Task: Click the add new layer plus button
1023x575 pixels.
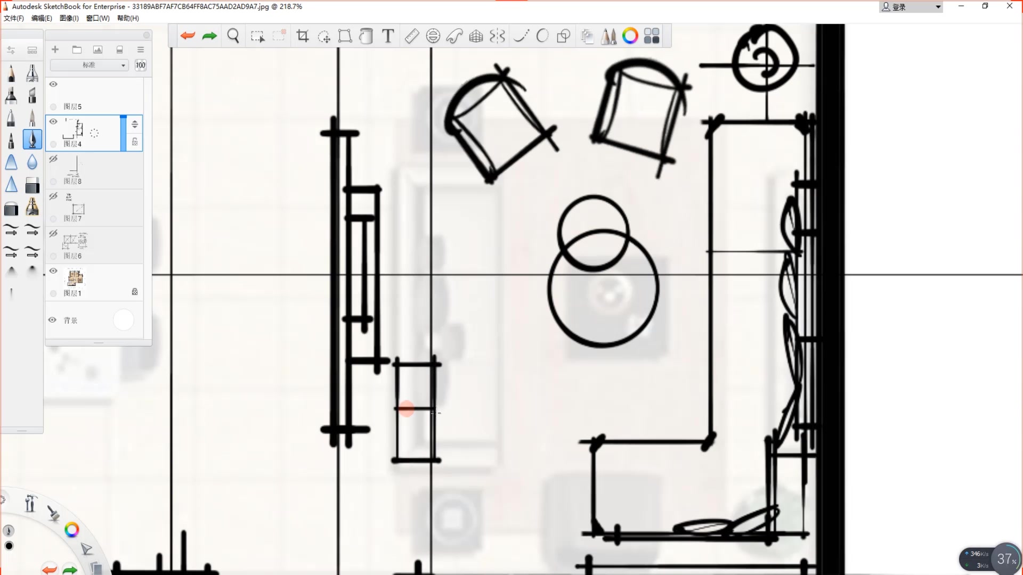Action: (x=55, y=50)
